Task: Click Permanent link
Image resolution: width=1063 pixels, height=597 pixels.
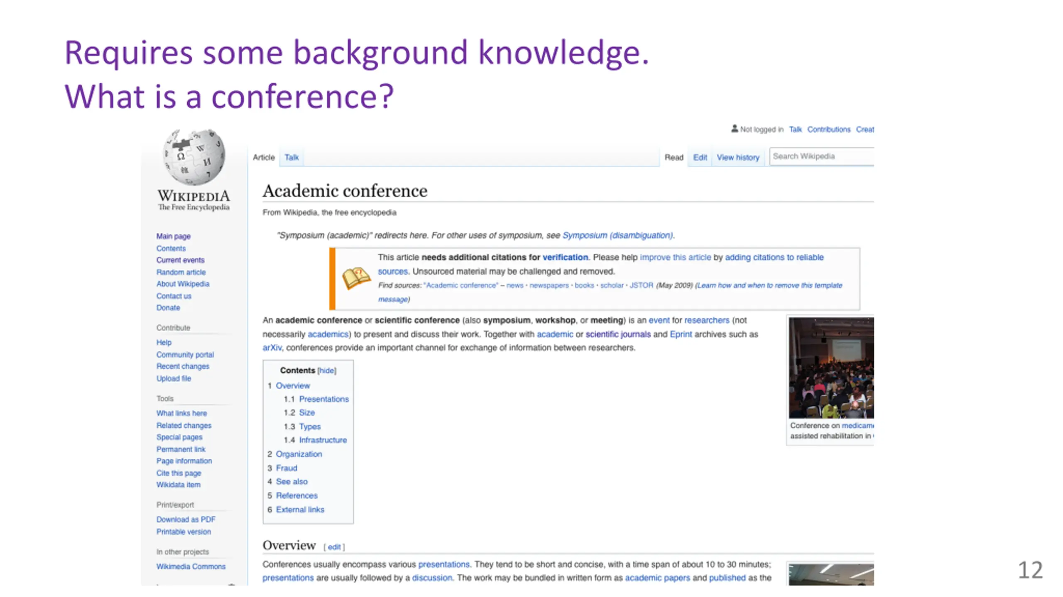Action: pos(181,449)
